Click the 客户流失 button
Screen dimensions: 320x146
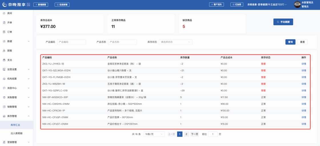tap(217, 5)
